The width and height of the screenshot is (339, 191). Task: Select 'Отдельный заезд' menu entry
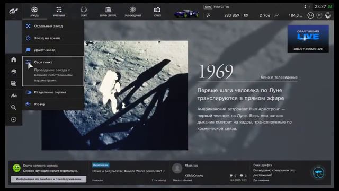coord(53,26)
